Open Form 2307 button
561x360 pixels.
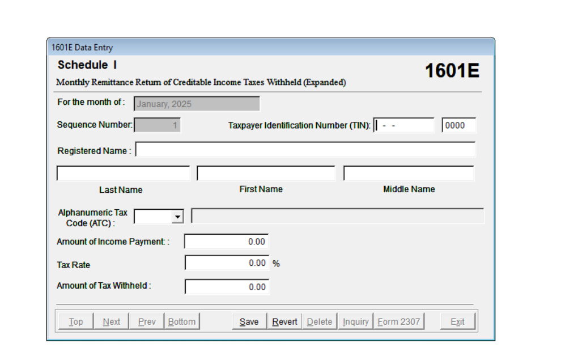[x=398, y=321]
